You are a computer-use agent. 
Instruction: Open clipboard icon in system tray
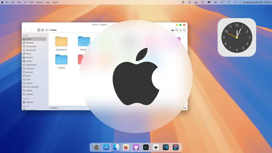[189, 2]
